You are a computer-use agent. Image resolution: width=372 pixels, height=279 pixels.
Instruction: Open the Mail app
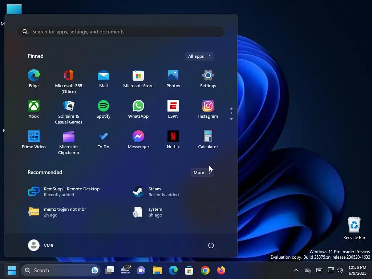[x=104, y=79]
